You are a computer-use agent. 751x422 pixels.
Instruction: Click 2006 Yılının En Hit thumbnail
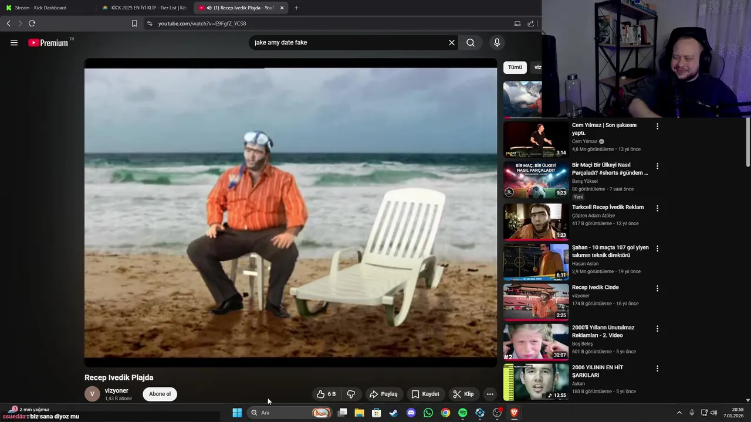pos(536,382)
